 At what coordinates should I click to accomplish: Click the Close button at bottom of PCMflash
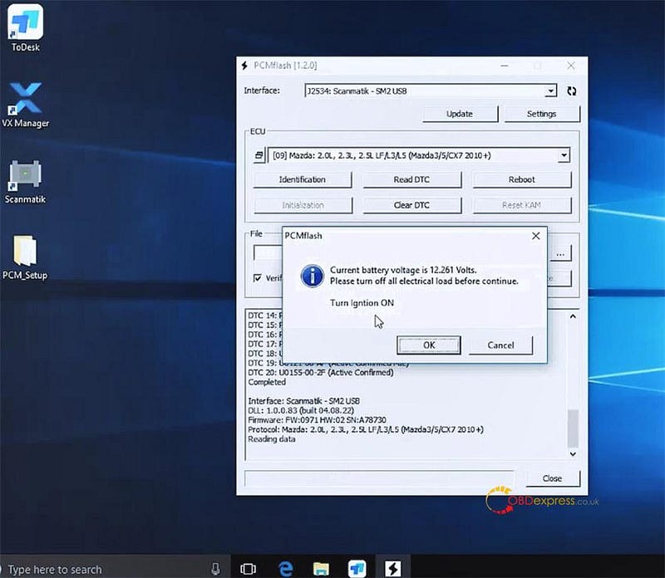click(553, 478)
